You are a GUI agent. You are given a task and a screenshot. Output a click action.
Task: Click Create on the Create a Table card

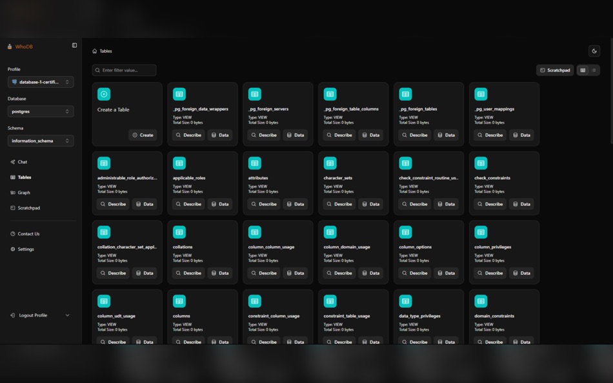point(141,135)
